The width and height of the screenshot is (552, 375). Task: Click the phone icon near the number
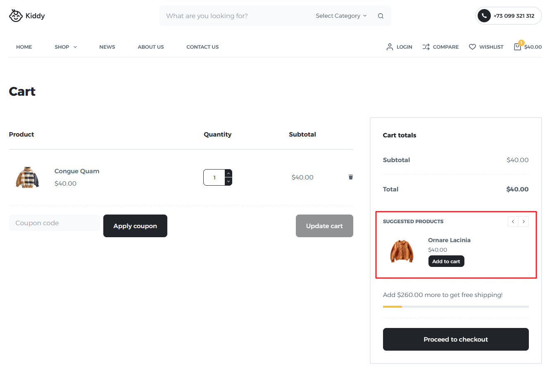click(x=483, y=16)
